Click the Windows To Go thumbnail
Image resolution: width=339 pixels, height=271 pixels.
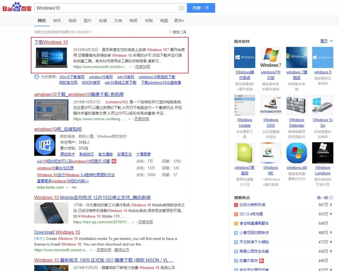[x=322, y=105]
